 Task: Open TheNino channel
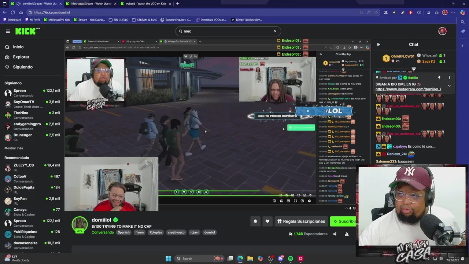[32, 115]
